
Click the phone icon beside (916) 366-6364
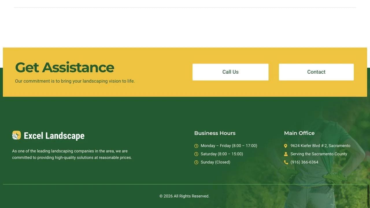[x=286, y=162]
